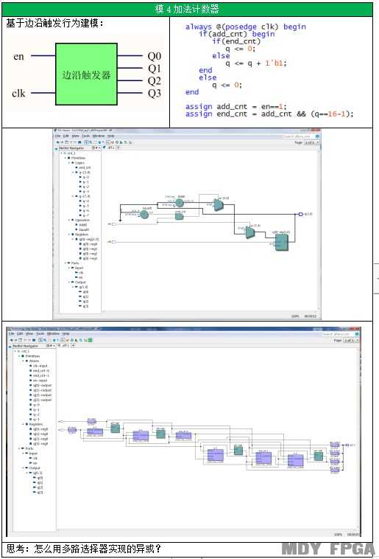Click the green icon ending the Technology Map toolbar
The image size is (379, 559).
(90, 340)
